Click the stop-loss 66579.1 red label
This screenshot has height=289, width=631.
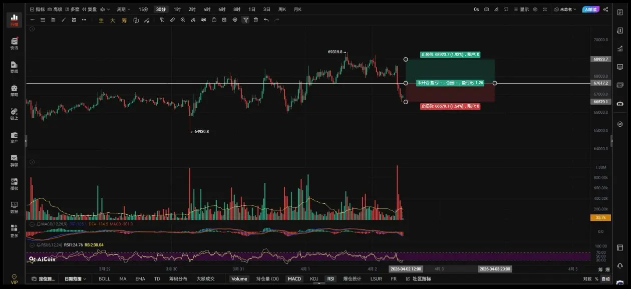click(x=450, y=106)
